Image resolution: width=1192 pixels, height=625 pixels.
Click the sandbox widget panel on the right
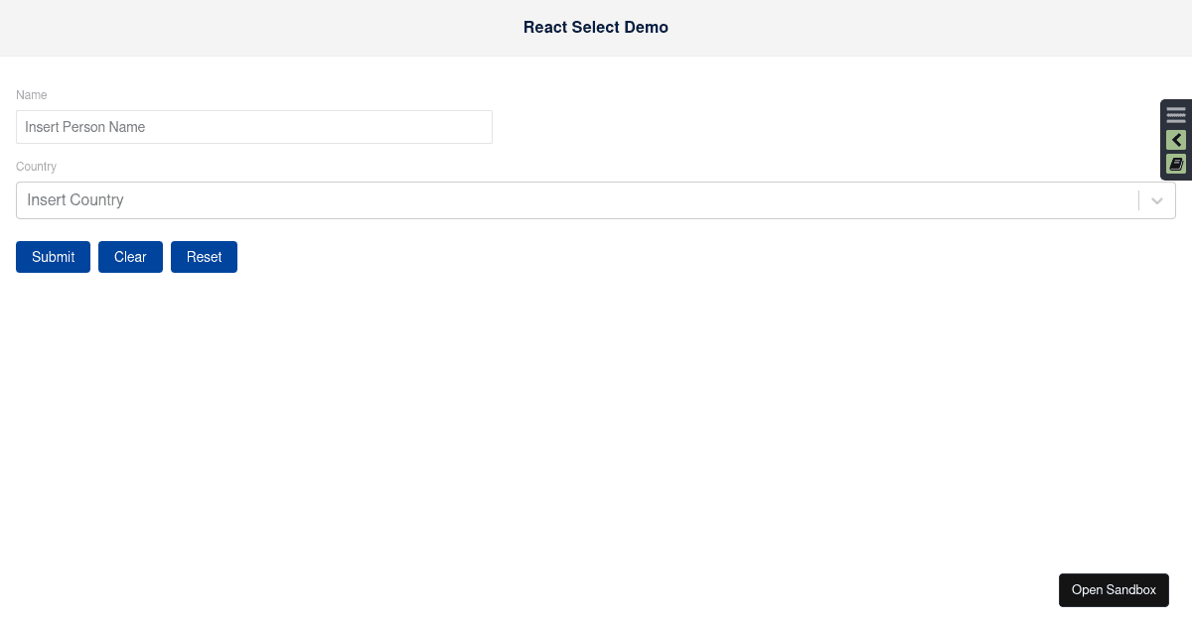[1176, 139]
